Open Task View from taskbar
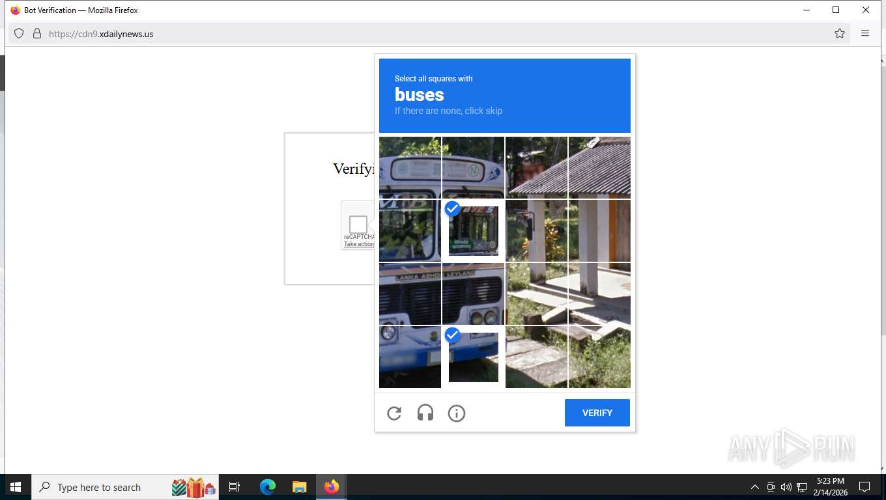This screenshot has height=500, width=886. click(235, 487)
